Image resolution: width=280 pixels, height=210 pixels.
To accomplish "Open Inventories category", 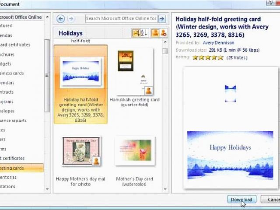I will coord(8,177).
